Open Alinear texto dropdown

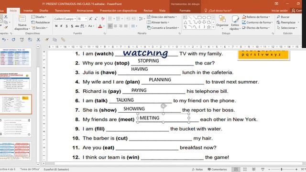pos(158,22)
